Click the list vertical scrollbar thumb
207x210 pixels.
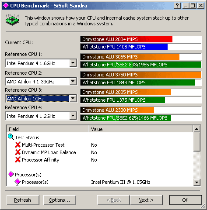coord(196,142)
